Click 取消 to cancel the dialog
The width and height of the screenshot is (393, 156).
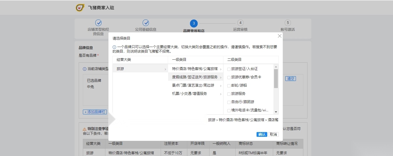(x=273, y=134)
